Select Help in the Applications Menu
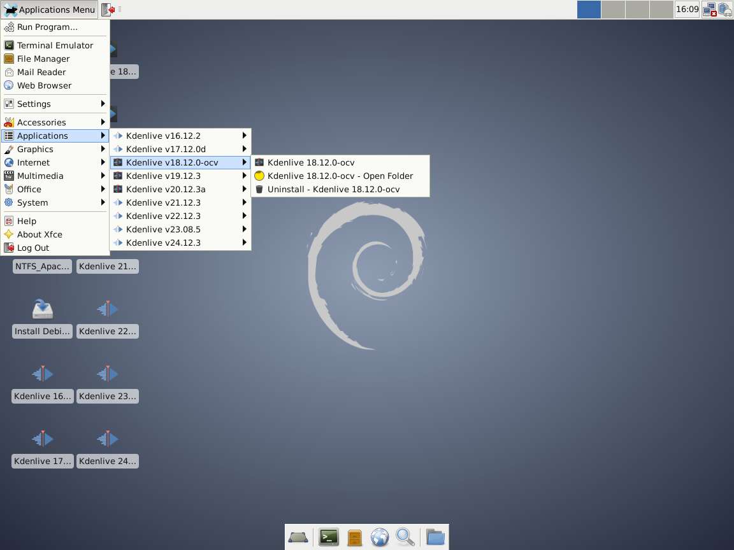 tap(55, 221)
